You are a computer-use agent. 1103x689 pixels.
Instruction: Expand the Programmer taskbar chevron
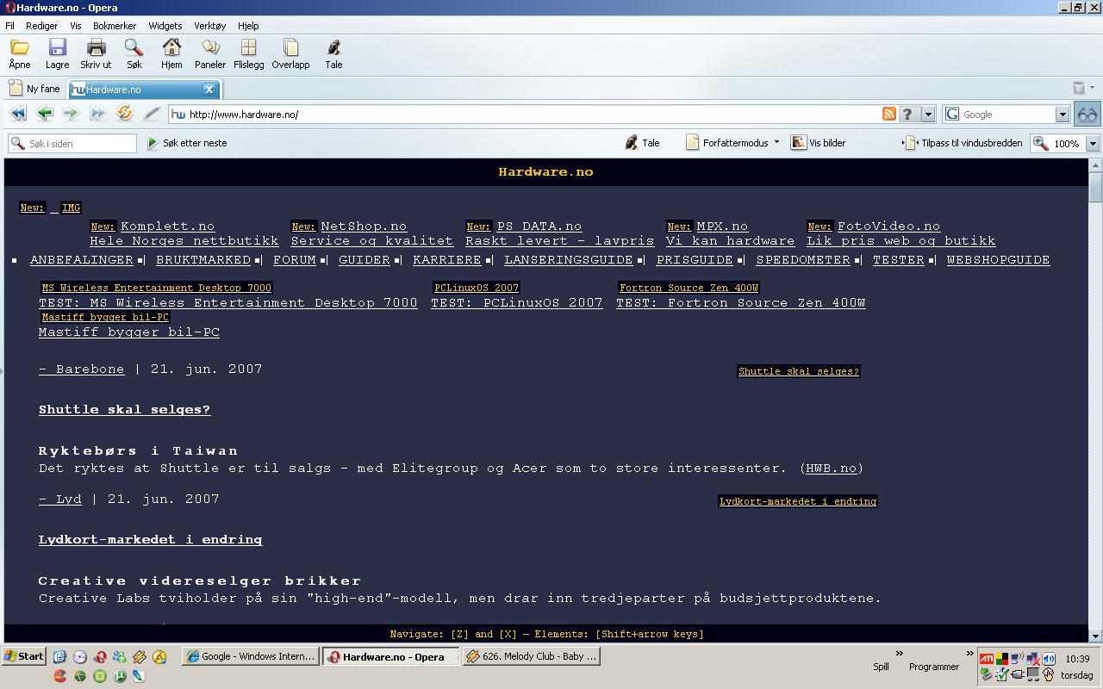(x=969, y=654)
